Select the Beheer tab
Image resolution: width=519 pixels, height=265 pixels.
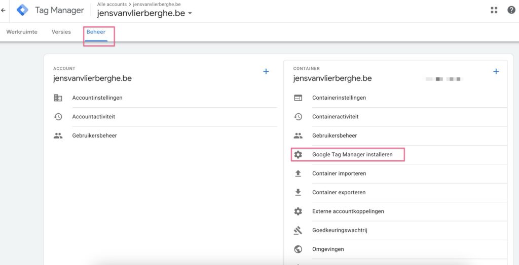coord(96,32)
